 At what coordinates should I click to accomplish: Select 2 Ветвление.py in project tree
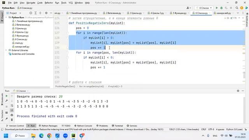[x=21, y=25]
